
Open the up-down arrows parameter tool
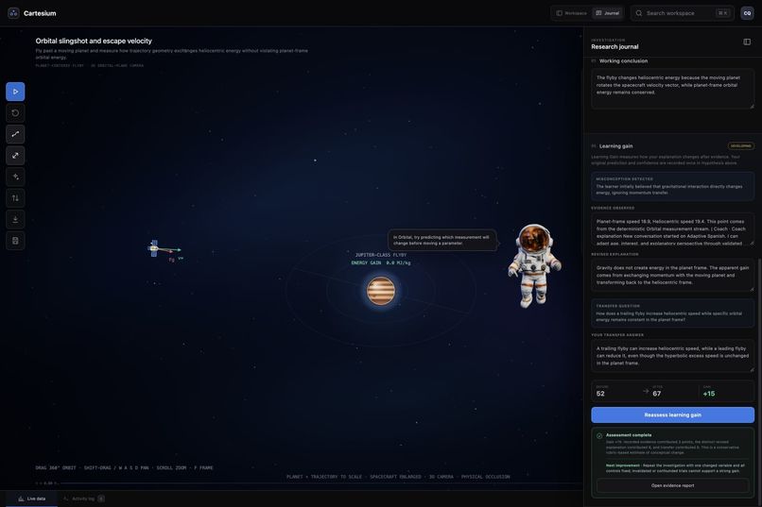click(15, 198)
